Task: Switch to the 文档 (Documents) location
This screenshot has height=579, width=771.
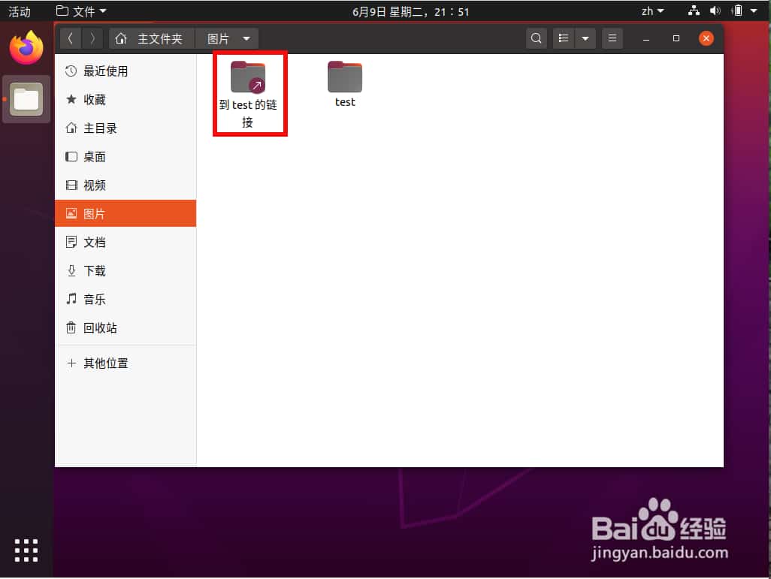Action: pyautogui.click(x=94, y=242)
